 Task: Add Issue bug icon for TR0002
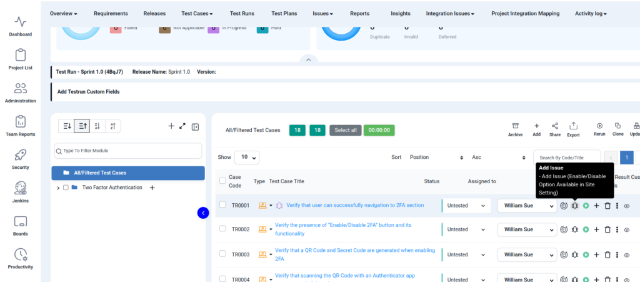coord(575,229)
